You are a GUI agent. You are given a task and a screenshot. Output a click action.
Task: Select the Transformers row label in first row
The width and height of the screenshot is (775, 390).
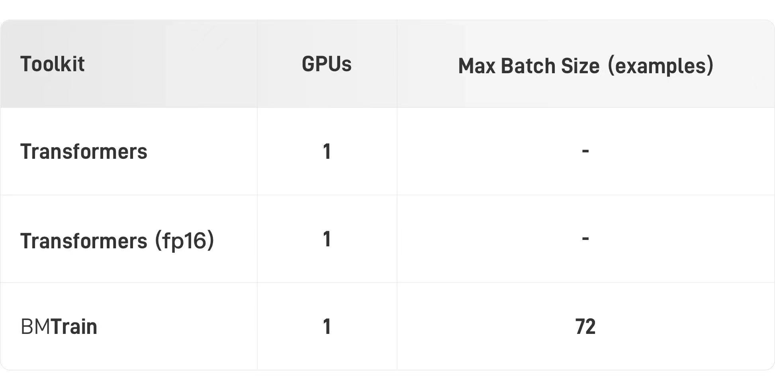[x=84, y=152]
